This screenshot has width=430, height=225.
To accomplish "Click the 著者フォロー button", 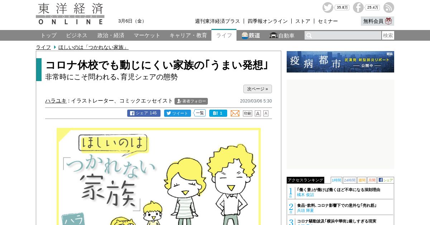I will click(x=191, y=101).
